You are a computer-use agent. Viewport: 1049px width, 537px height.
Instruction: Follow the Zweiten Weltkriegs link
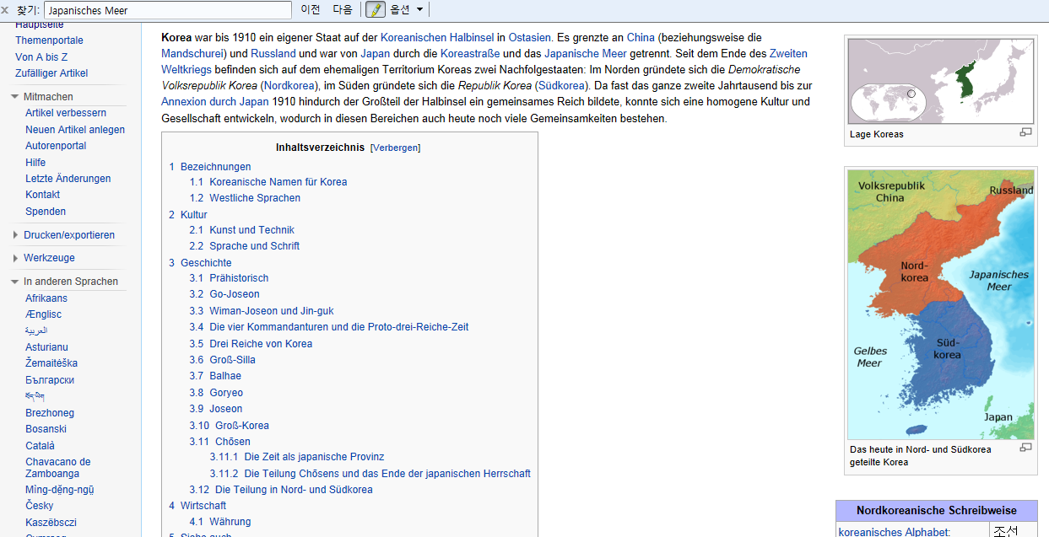788,54
